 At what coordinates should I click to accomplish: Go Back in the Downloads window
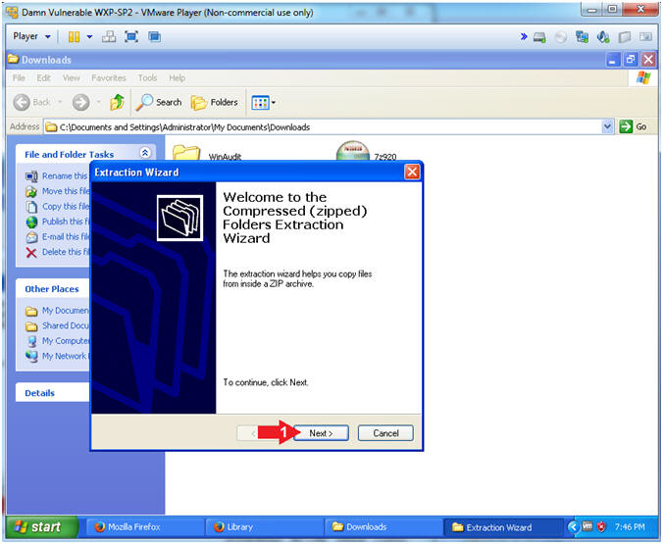coord(32,102)
